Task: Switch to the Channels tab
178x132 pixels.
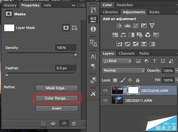Action: coord(126,53)
